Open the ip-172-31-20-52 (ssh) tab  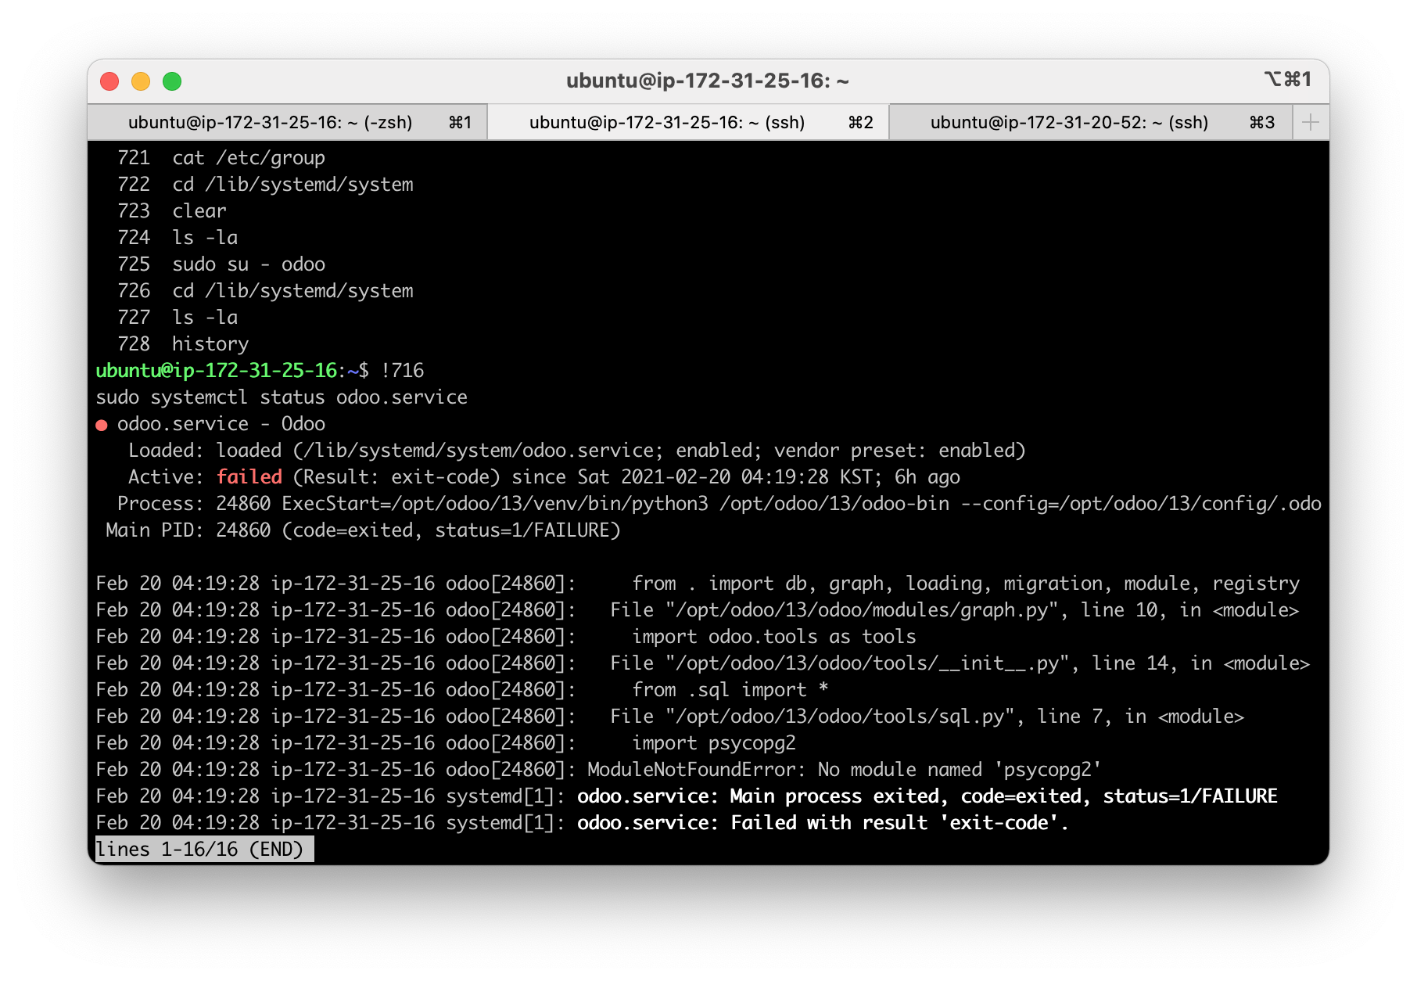(x=1090, y=122)
